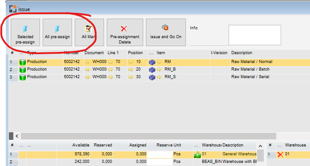Click the horizontal scrollbar left arrow
Image resolution: width=310 pixels, height=166 pixels.
17,136
